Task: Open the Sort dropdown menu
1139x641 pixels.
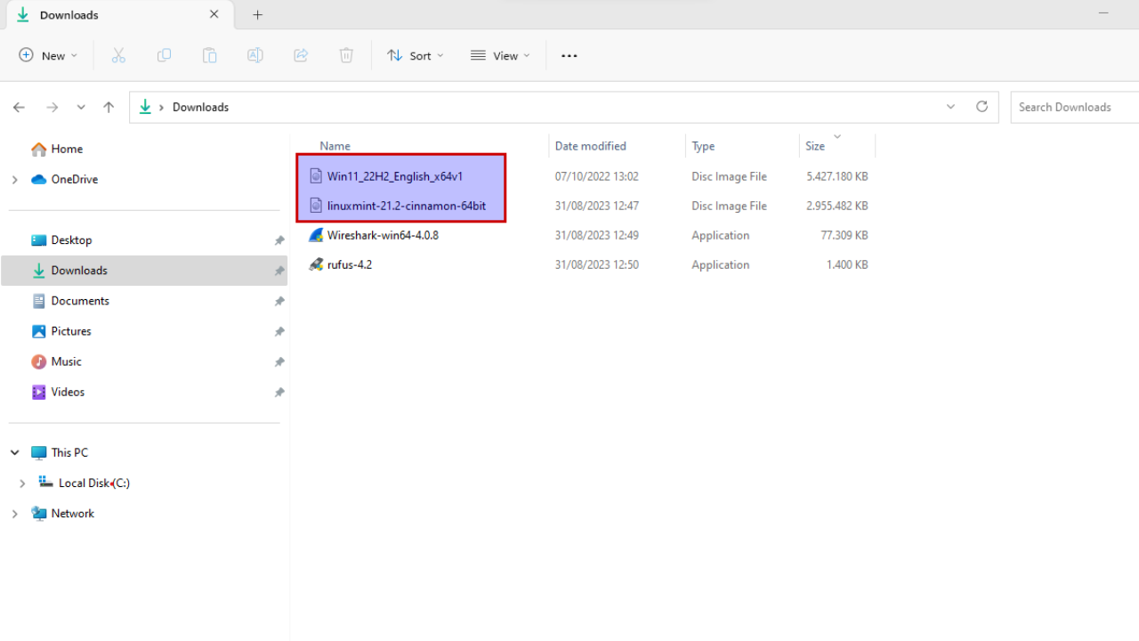Action: point(416,55)
